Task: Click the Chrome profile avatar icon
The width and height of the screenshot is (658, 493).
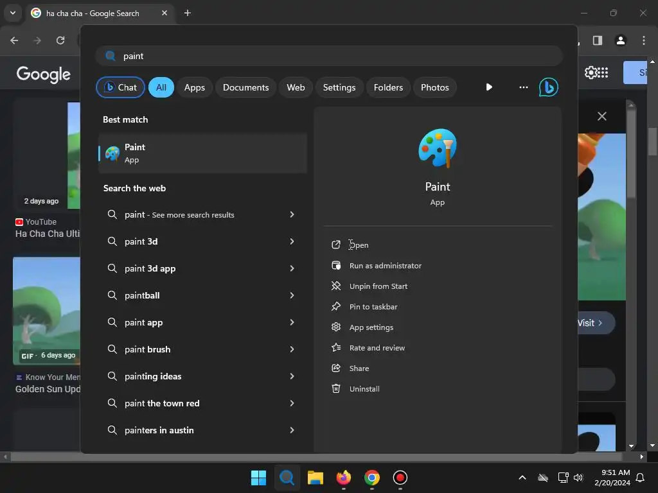Action: [x=621, y=40]
